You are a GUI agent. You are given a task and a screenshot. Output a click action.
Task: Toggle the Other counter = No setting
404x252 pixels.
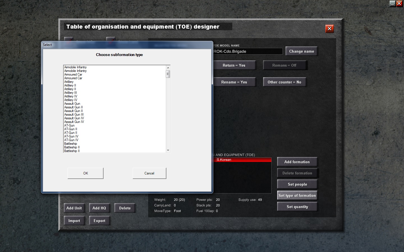[x=284, y=82]
